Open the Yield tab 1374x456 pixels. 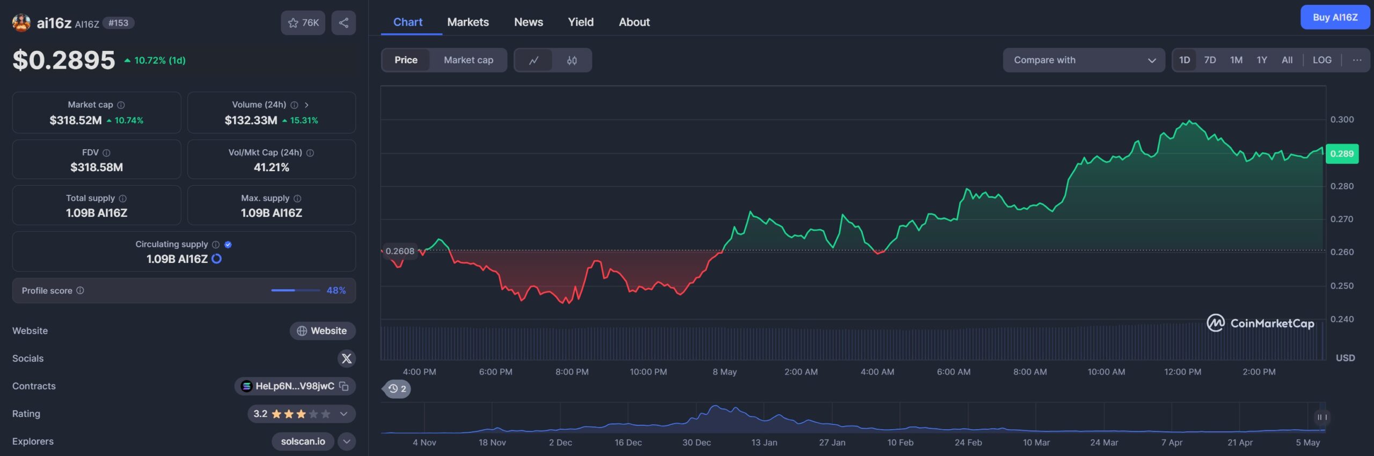click(581, 22)
